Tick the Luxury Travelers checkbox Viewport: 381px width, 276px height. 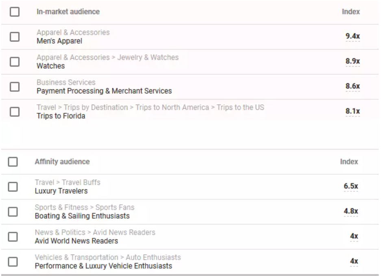pos(13,187)
